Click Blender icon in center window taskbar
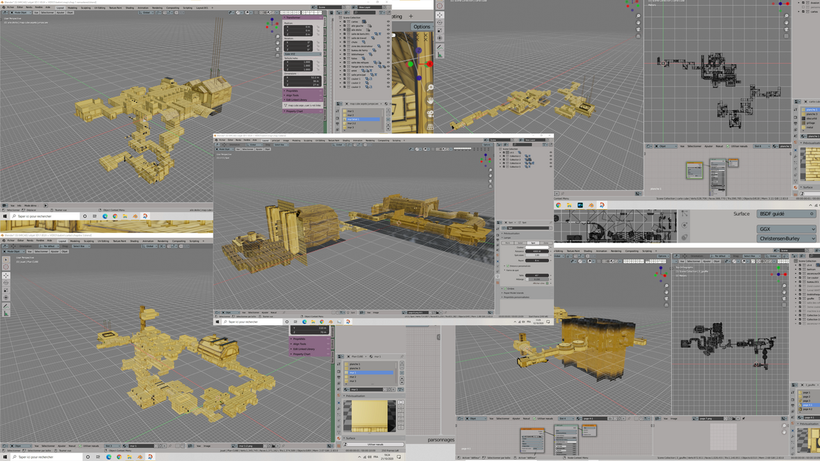820x461 pixels. tap(331, 322)
